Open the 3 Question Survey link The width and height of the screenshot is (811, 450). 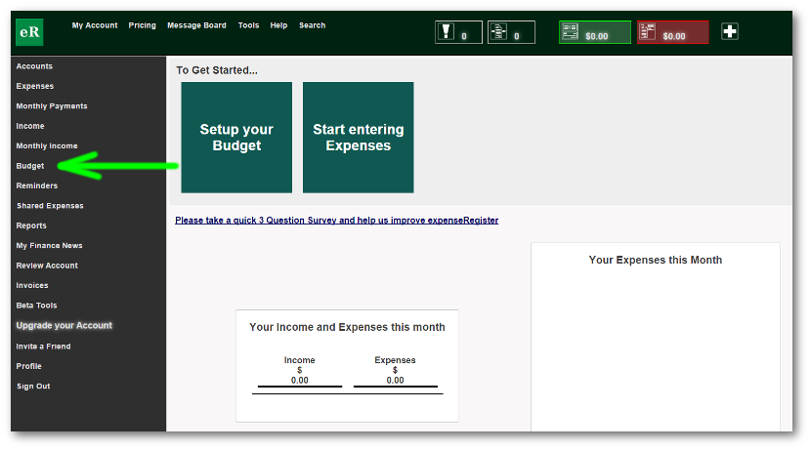(336, 221)
